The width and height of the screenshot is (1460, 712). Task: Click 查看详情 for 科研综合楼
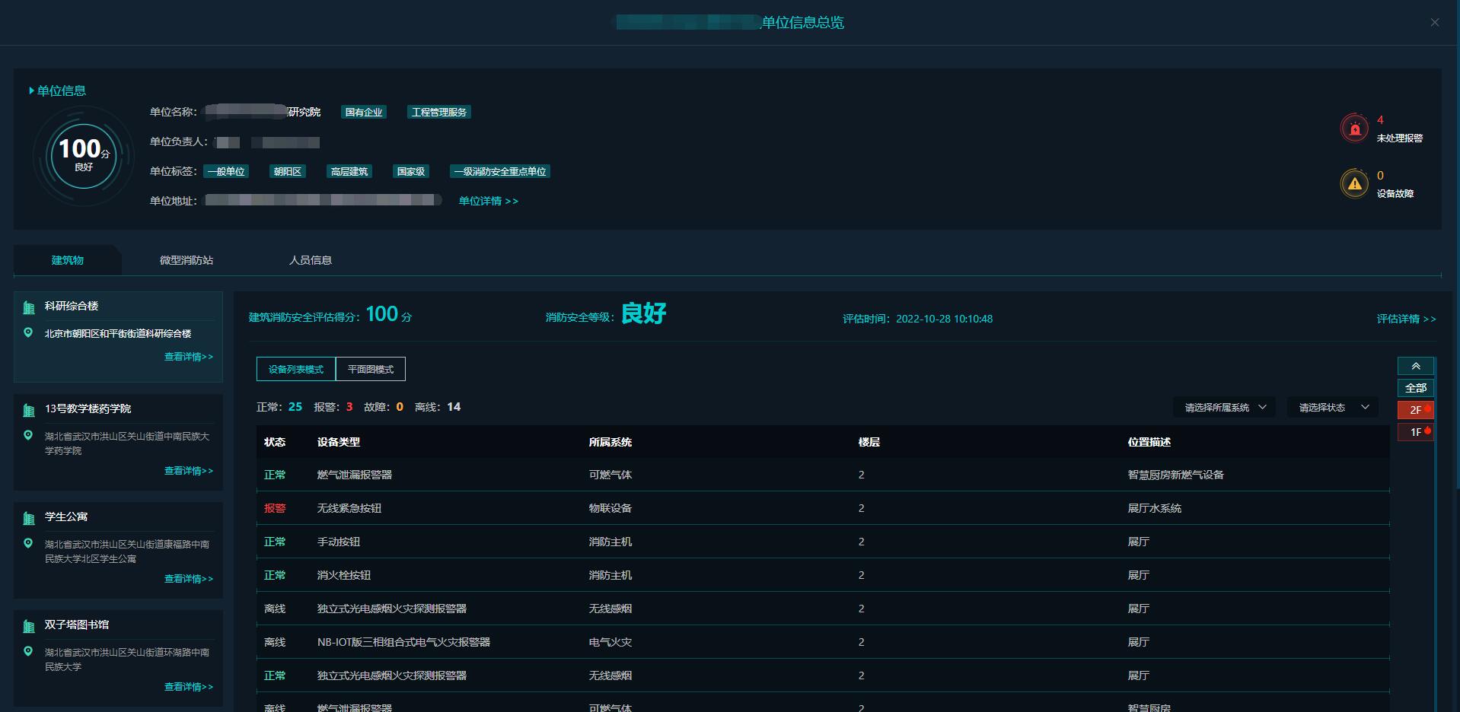[189, 357]
